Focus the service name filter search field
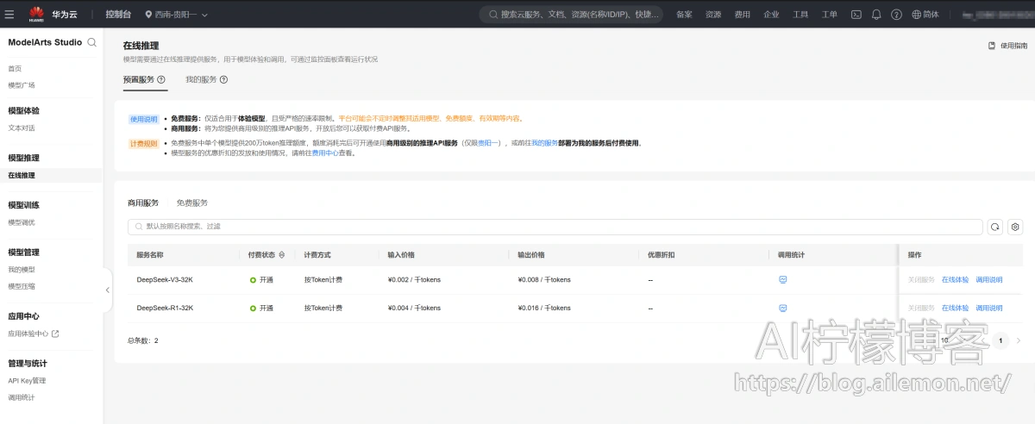 coord(555,227)
